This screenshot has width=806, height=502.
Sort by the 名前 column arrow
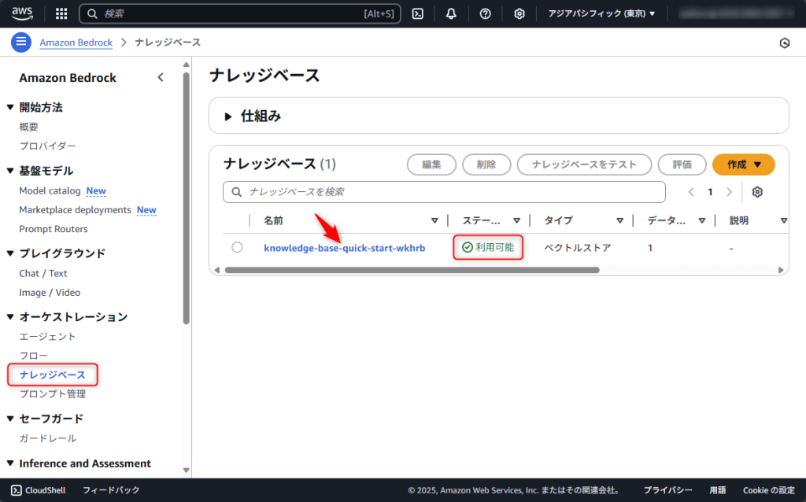click(434, 220)
